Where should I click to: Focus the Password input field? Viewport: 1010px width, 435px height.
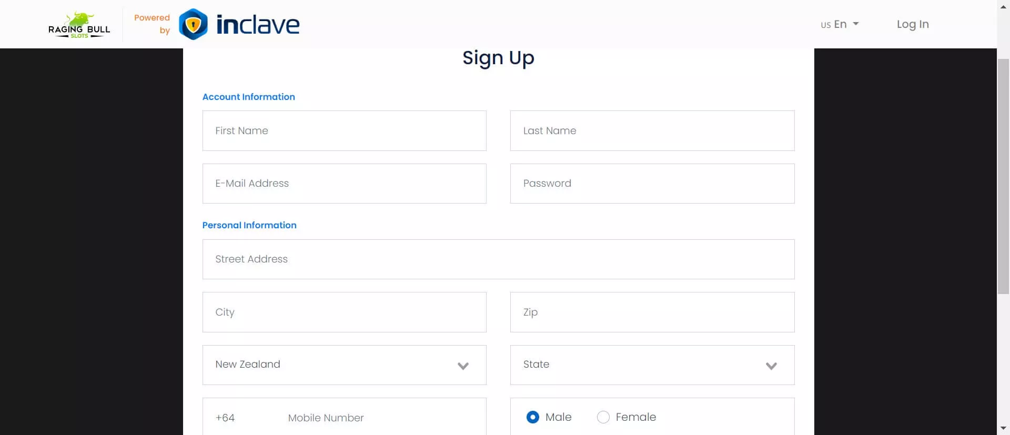tap(652, 184)
